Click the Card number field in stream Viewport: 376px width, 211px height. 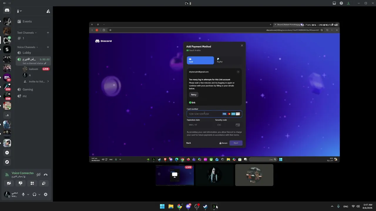coord(214,114)
